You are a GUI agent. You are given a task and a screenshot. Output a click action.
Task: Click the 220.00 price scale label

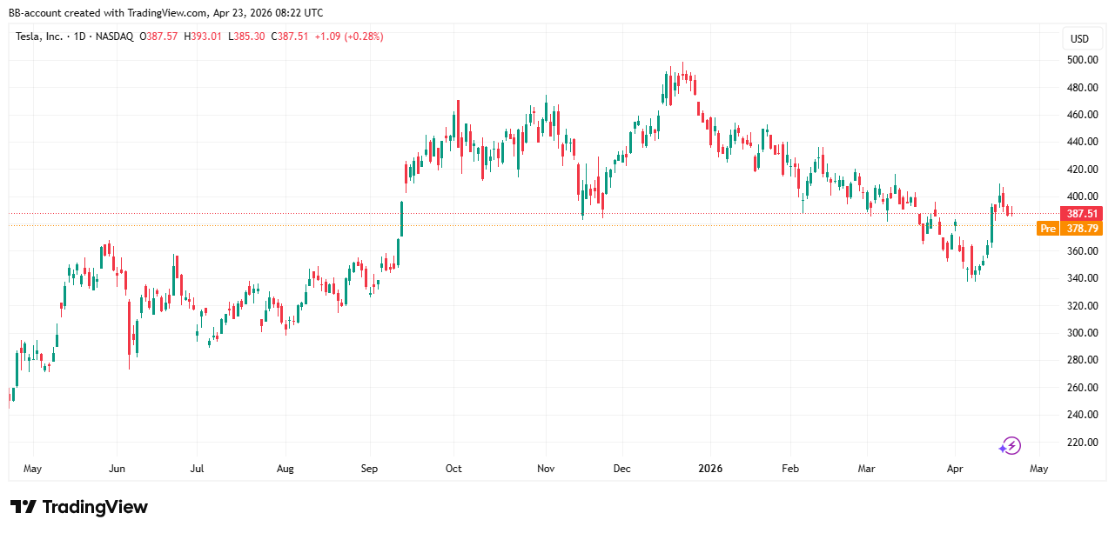tap(1081, 443)
